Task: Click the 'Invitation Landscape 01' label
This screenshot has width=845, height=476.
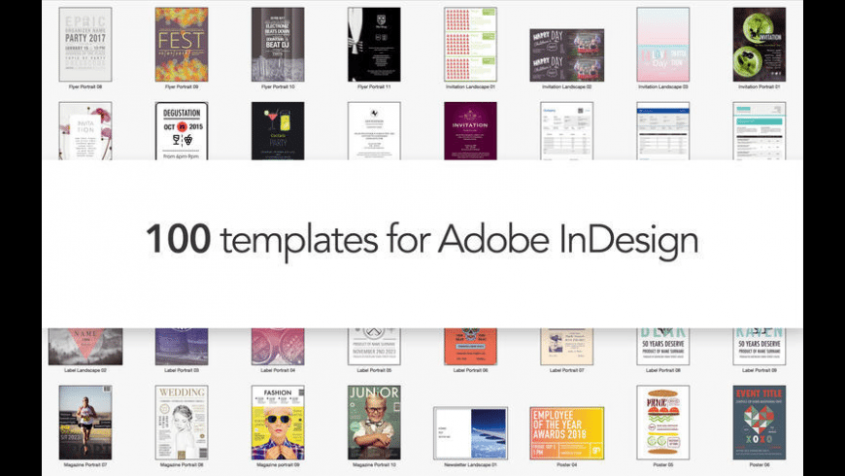Action: coord(470,86)
